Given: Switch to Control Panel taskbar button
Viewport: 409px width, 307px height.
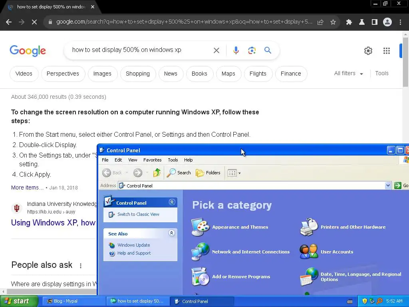Looking at the screenshot, I should (202, 301).
